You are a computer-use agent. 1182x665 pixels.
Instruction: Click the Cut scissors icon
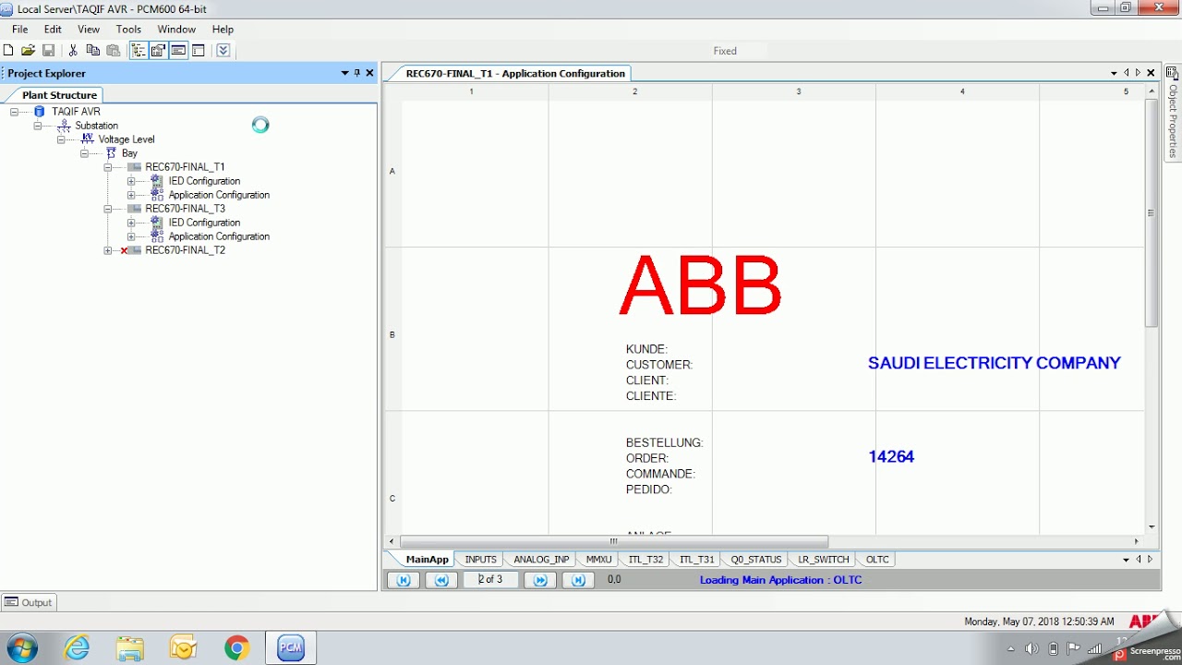click(x=73, y=51)
